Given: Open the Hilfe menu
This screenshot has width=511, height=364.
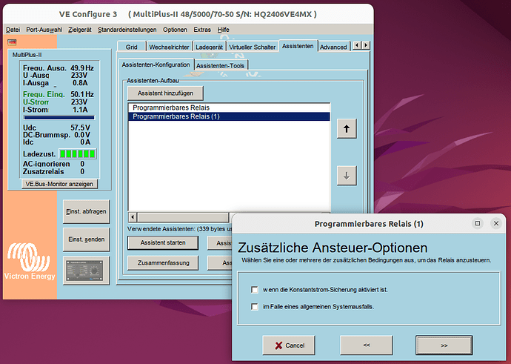Looking at the screenshot, I should click(223, 30).
